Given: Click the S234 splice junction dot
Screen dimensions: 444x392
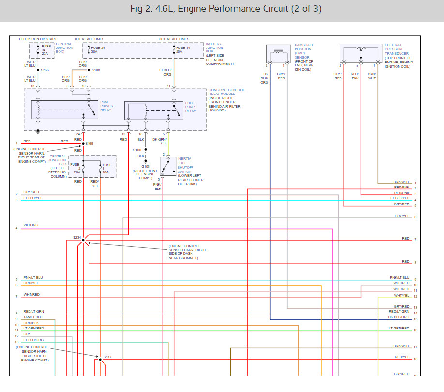Looking at the screenshot, I should pyautogui.click(x=83, y=240).
